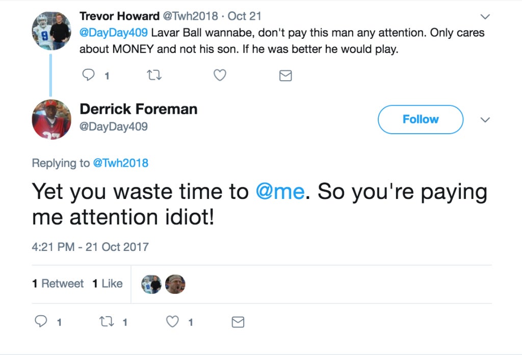Send Trevor Howard's tweet via direct message
Screen dimensions: 522x355
285,75
